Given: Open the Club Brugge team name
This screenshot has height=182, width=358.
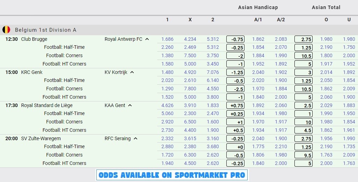Looking at the screenshot, I should [x=34, y=39].
